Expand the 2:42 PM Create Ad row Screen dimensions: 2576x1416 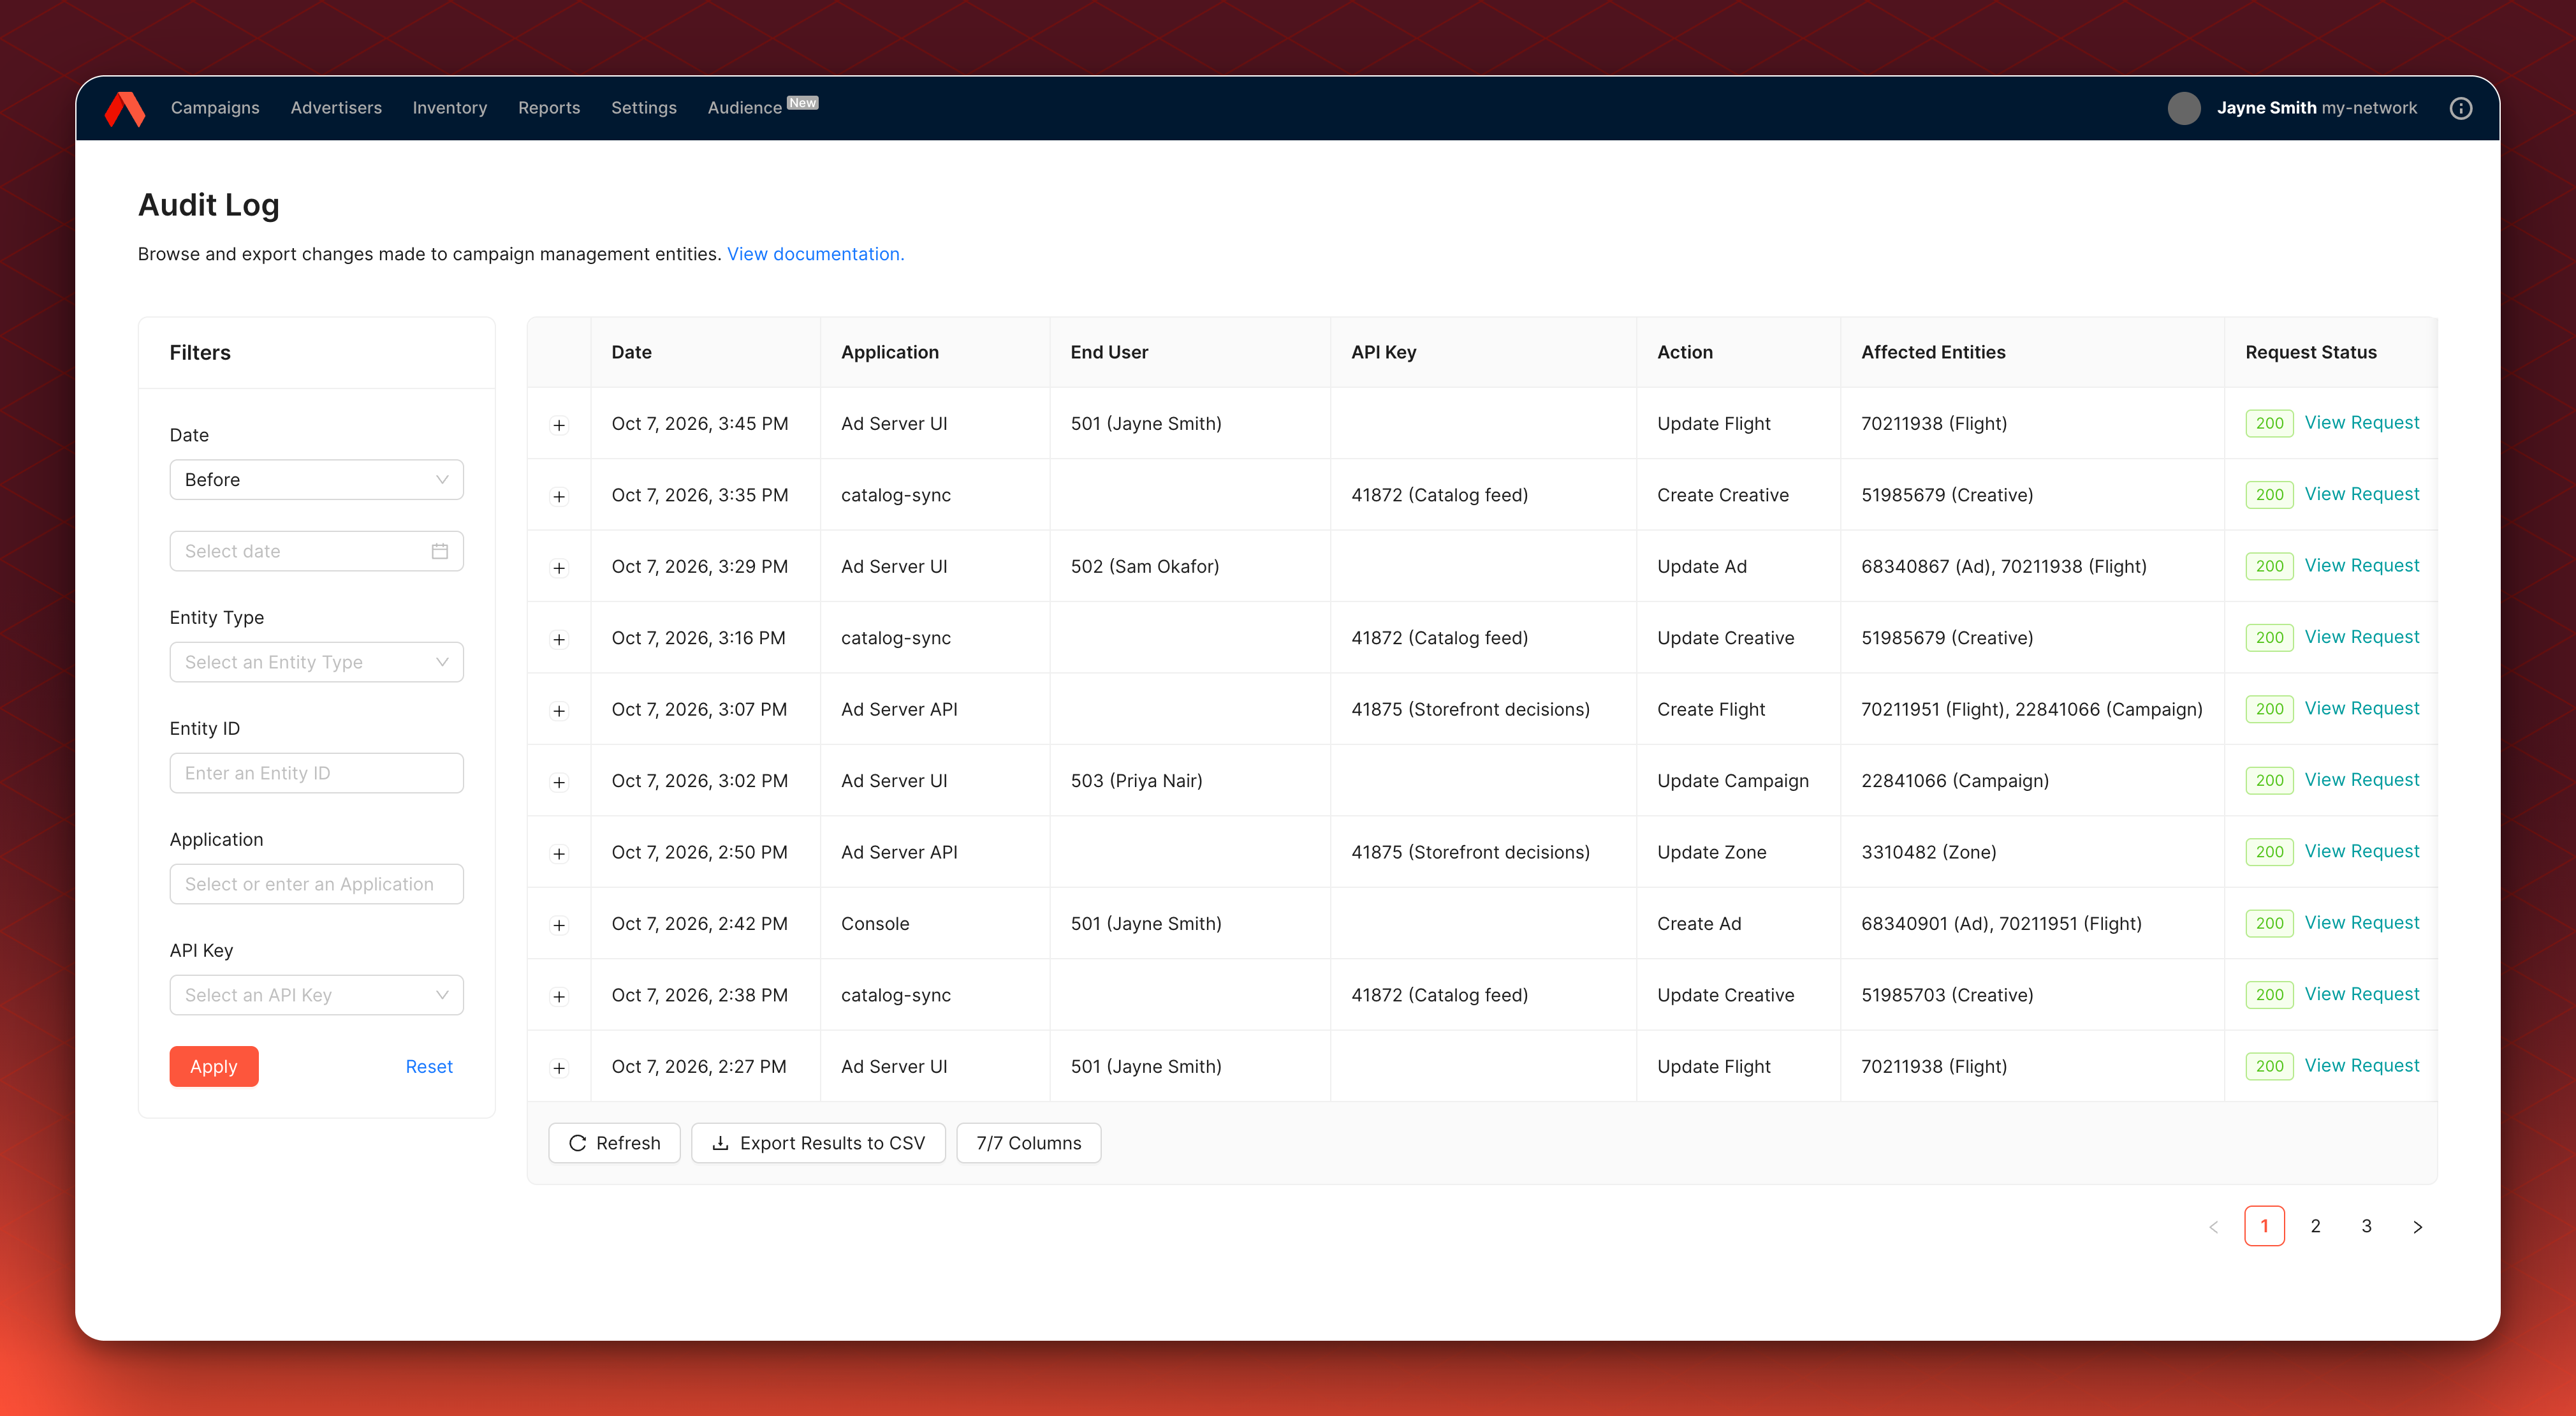(x=559, y=925)
